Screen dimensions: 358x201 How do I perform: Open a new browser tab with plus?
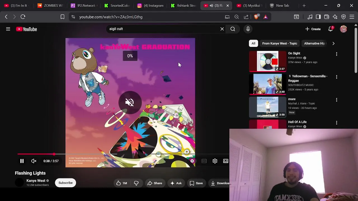tap(304, 6)
